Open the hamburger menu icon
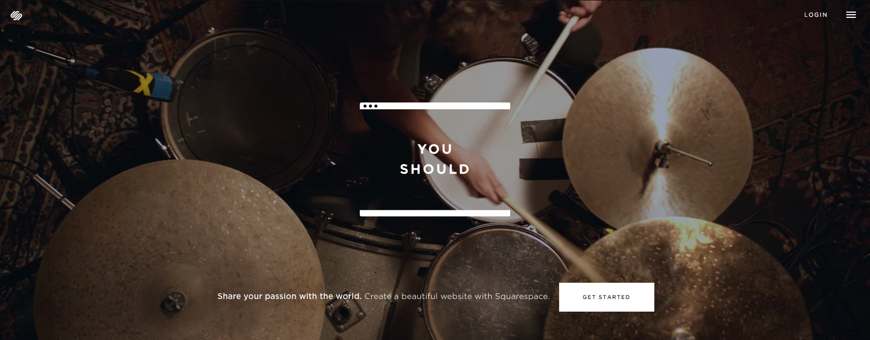The width and height of the screenshot is (870, 340). pos(851,15)
